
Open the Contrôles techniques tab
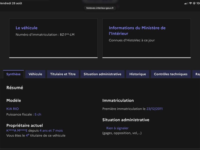[171, 74]
